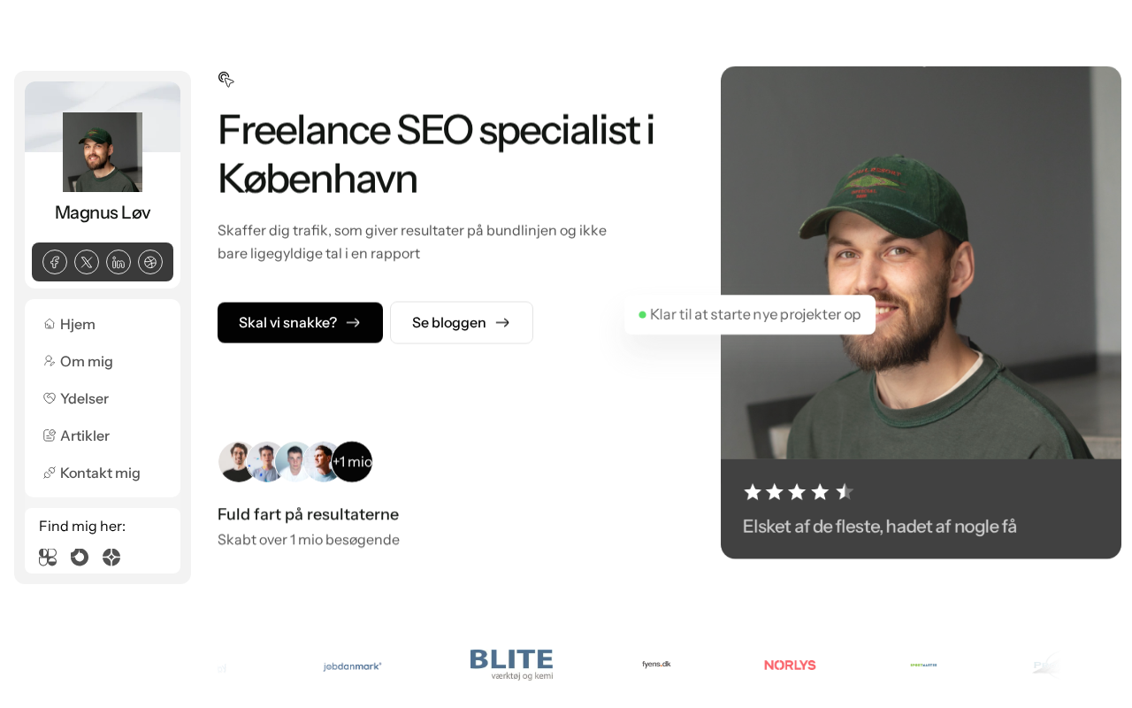The image size is (1132, 708).
Task: Click Magnus Løv's small profile photo
Action: coord(103,152)
